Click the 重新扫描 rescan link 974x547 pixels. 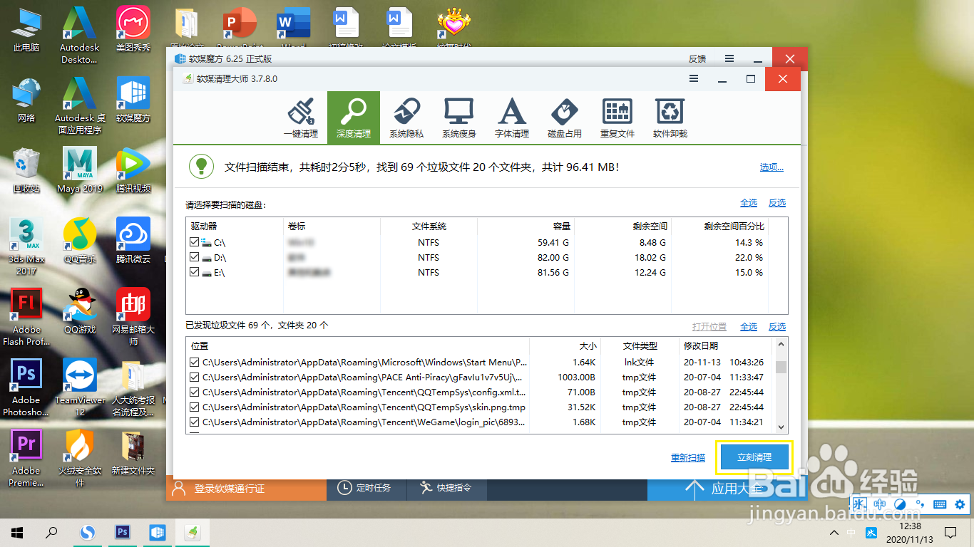[x=688, y=457]
